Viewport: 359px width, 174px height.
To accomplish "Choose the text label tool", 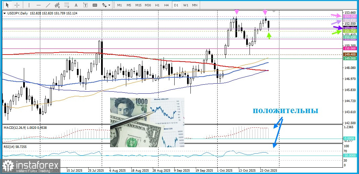I will [85, 5].
